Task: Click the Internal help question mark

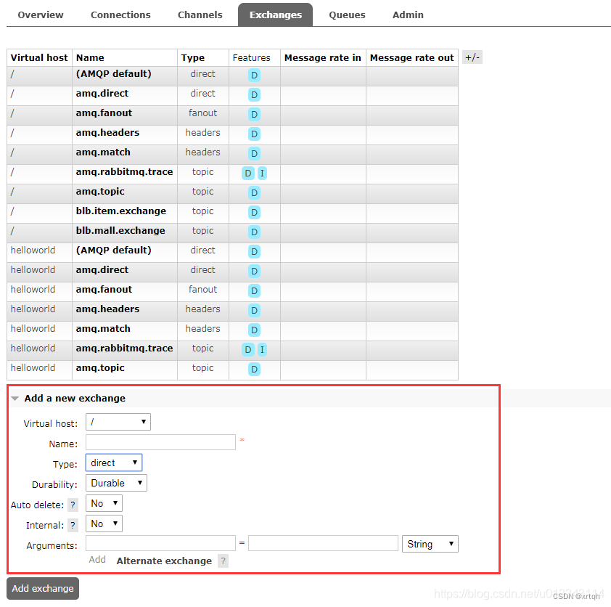Action: [x=73, y=526]
